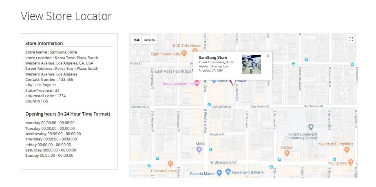Click the Chosun Galbee restaurant icon
Viewport: 376px width, 187px height.
(x=170, y=164)
